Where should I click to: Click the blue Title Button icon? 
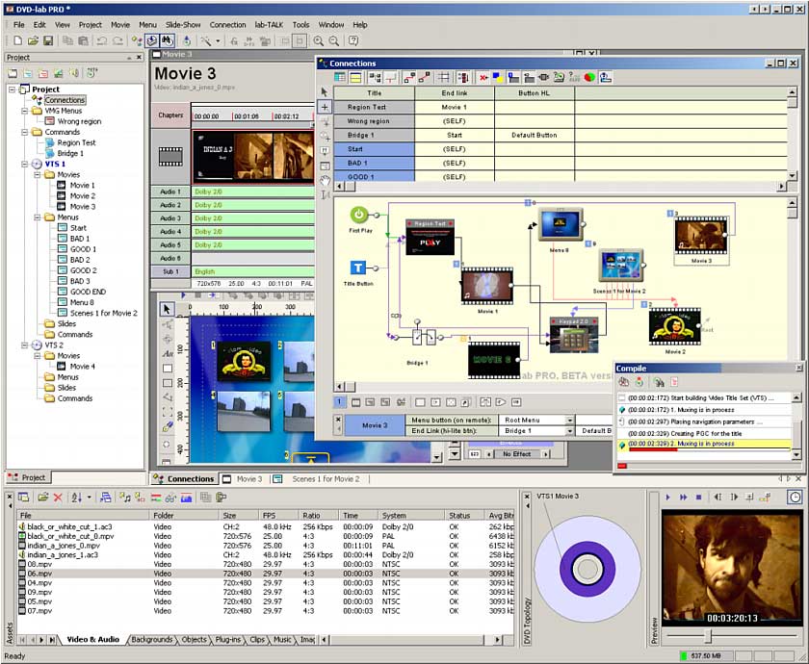click(x=358, y=268)
